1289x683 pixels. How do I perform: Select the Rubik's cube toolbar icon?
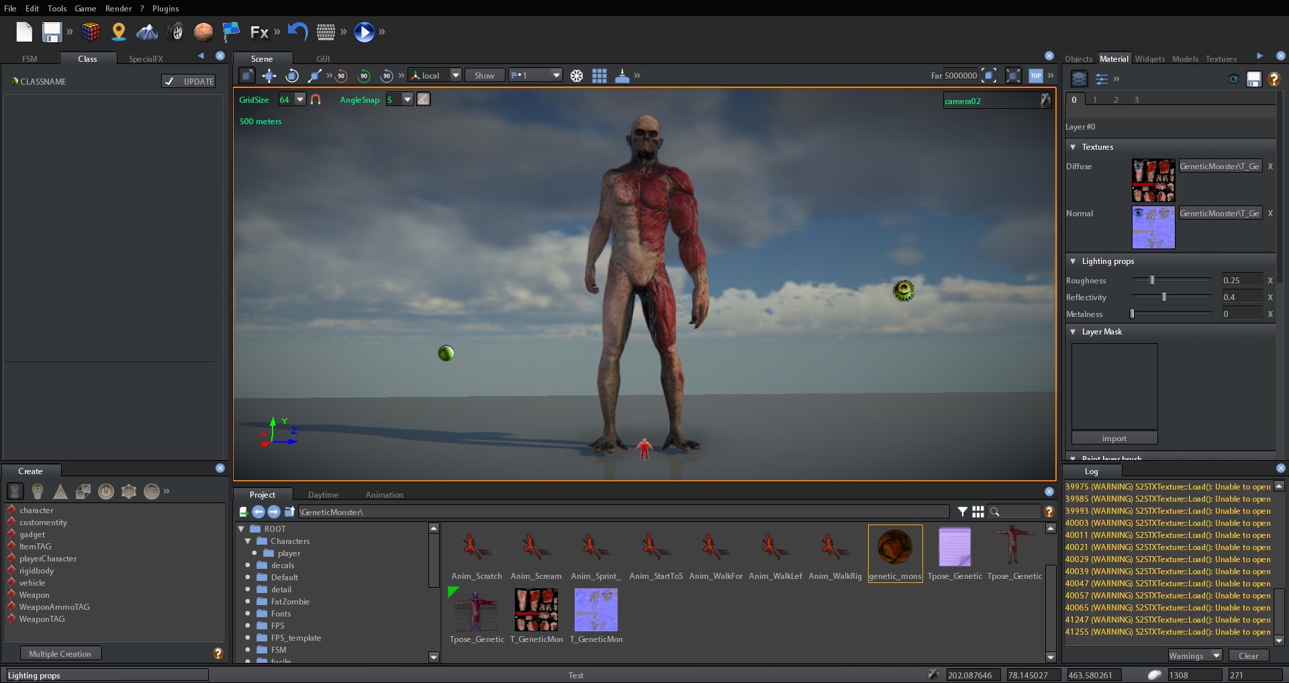coord(90,32)
